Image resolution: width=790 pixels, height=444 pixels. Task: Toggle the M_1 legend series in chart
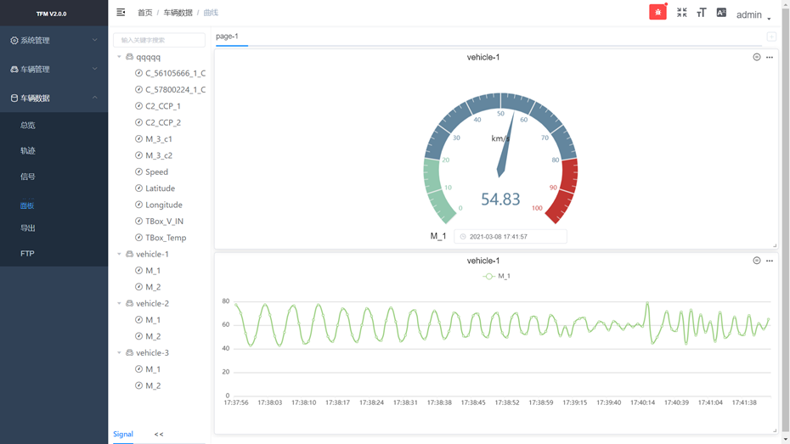pyautogui.click(x=497, y=276)
